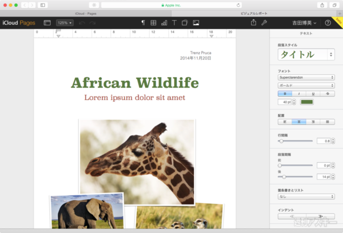The image size is (343, 233).
Task: Toggle underline text formatting
Action: 313,93
